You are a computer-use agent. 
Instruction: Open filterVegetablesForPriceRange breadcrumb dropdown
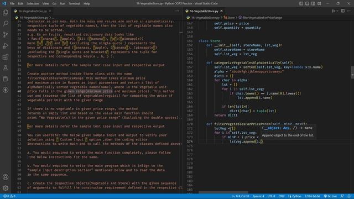pos(260,17)
